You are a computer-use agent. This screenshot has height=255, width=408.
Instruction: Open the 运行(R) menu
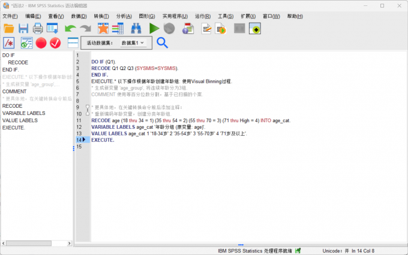pos(203,16)
